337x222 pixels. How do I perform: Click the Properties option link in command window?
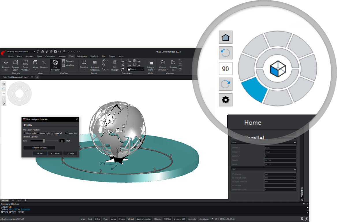(25, 209)
